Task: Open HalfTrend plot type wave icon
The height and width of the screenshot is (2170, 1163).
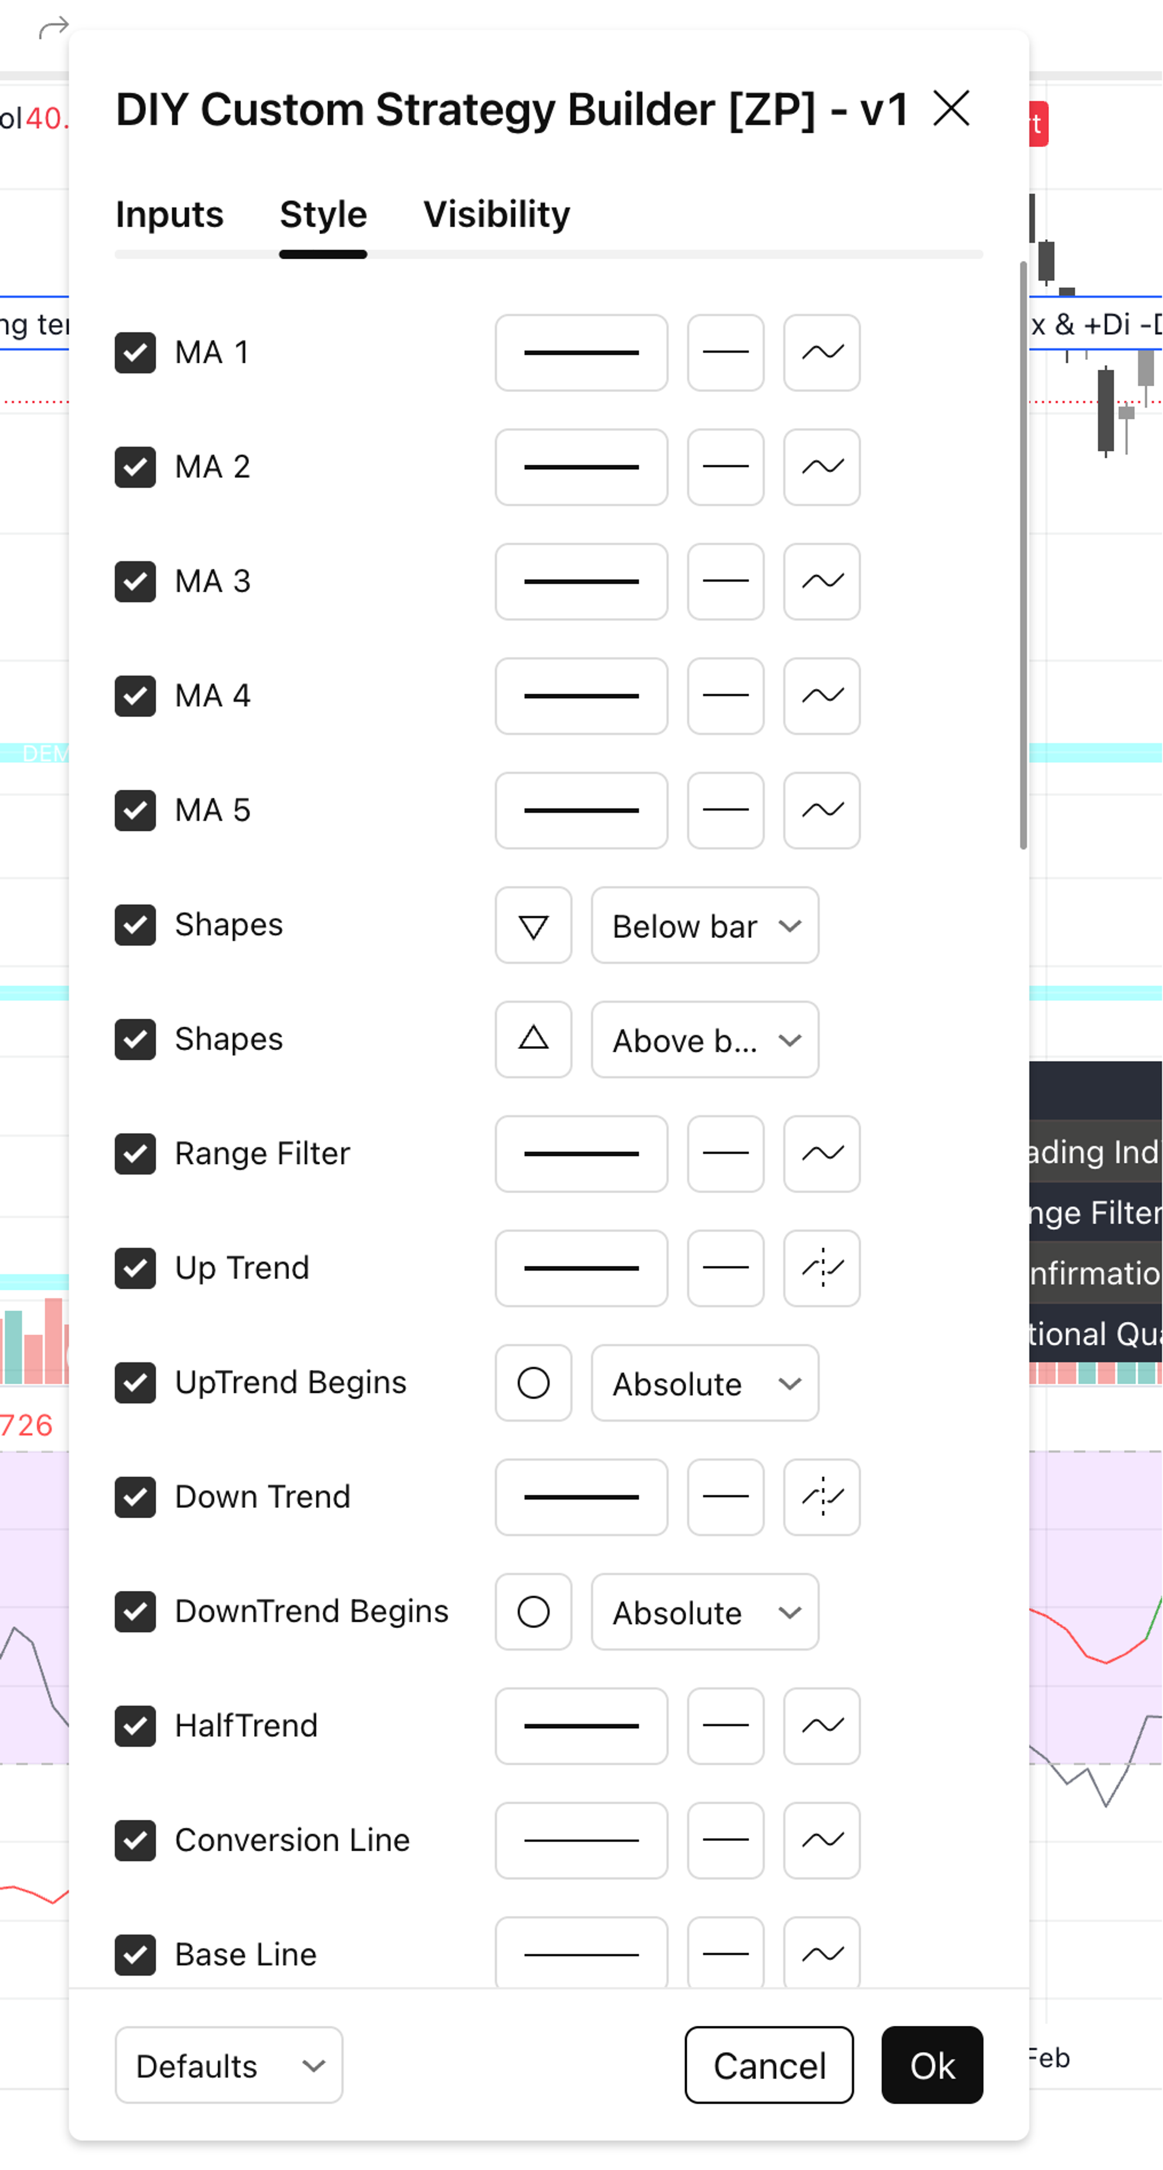Action: point(822,1726)
